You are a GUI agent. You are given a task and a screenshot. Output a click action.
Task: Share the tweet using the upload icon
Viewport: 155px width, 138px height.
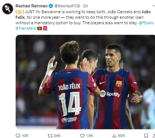click(x=154, y=135)
